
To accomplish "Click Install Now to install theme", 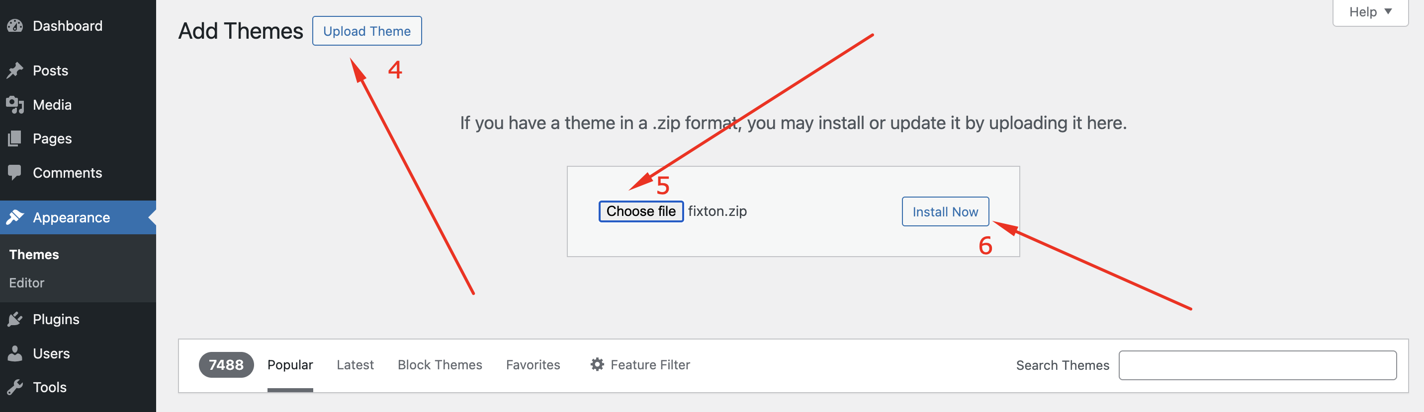I will [945, 212].
